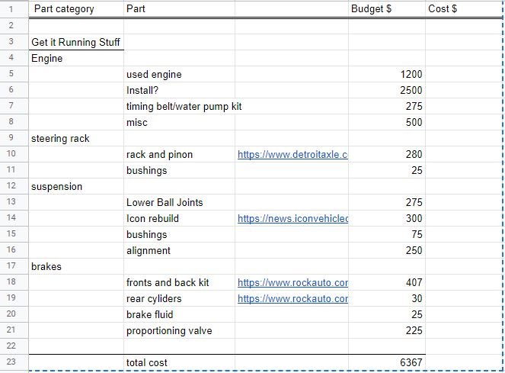Viewport: 505px width, 373px height.
Task: Select the budget value 250
Action: [x=387, y=250]
